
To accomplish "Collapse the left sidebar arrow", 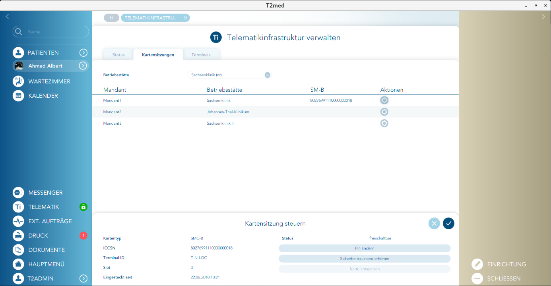I will pyautogui.click(x=8, y=17).
